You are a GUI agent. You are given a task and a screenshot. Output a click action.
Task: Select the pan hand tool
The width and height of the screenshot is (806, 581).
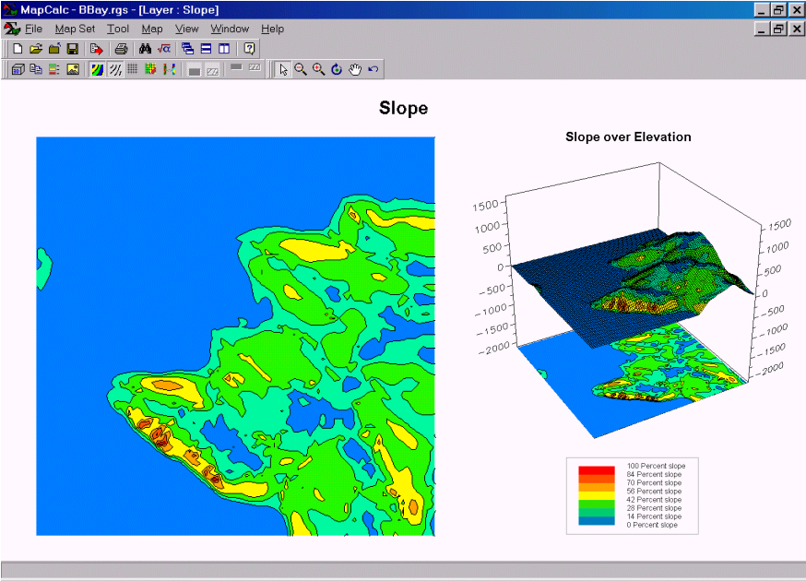point(355,69)
